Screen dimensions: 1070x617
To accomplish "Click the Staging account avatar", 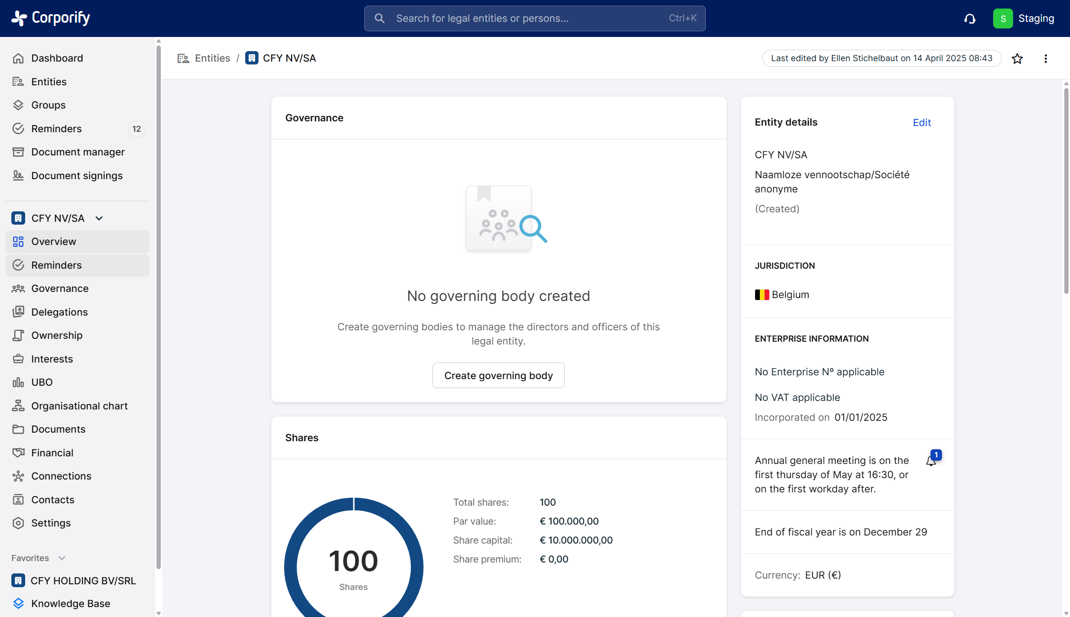I will (1003, 18).
